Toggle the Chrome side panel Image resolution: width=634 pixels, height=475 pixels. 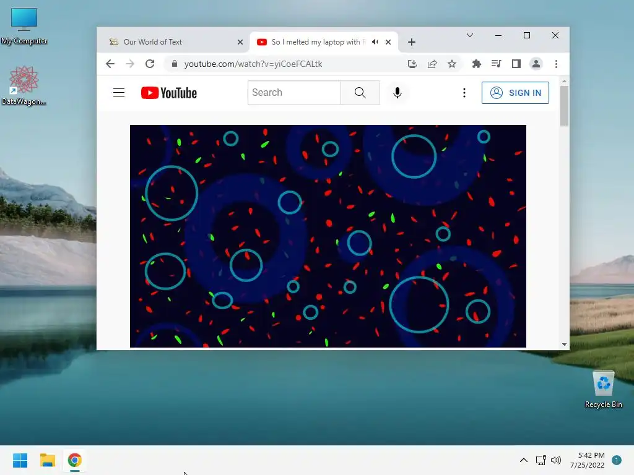516,64
